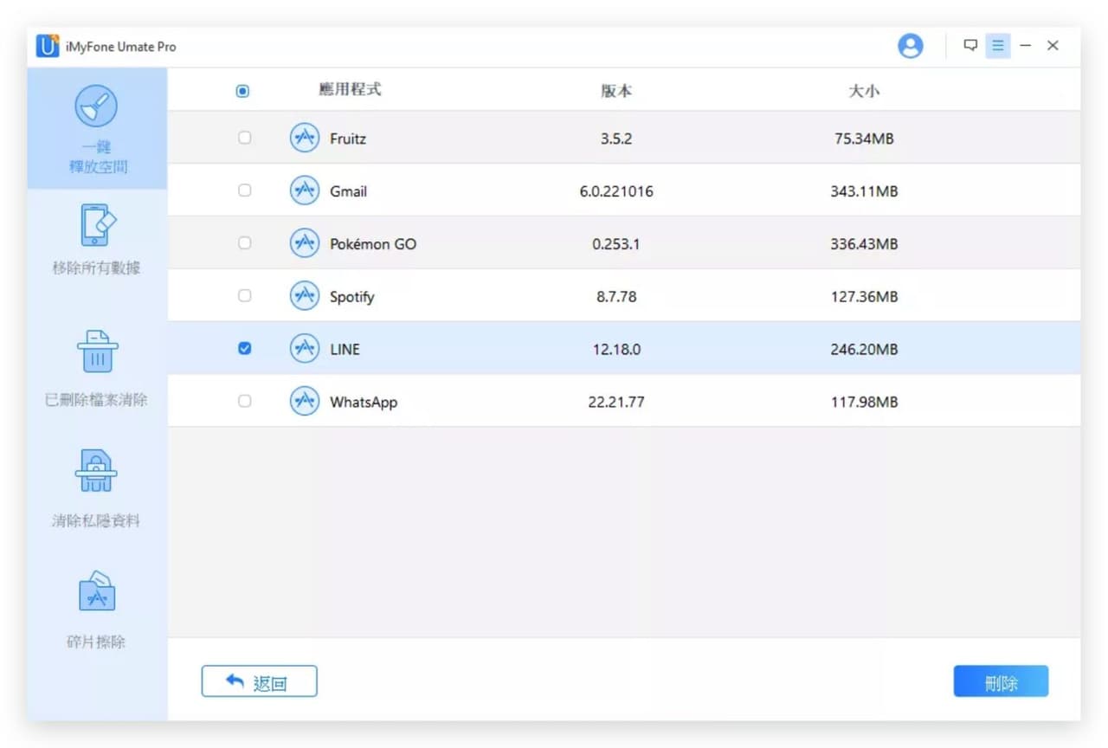Viewport: 1108px width, 748px height.
Task: Tick the WhatsApp checkbox
Action: pos(244,402)
